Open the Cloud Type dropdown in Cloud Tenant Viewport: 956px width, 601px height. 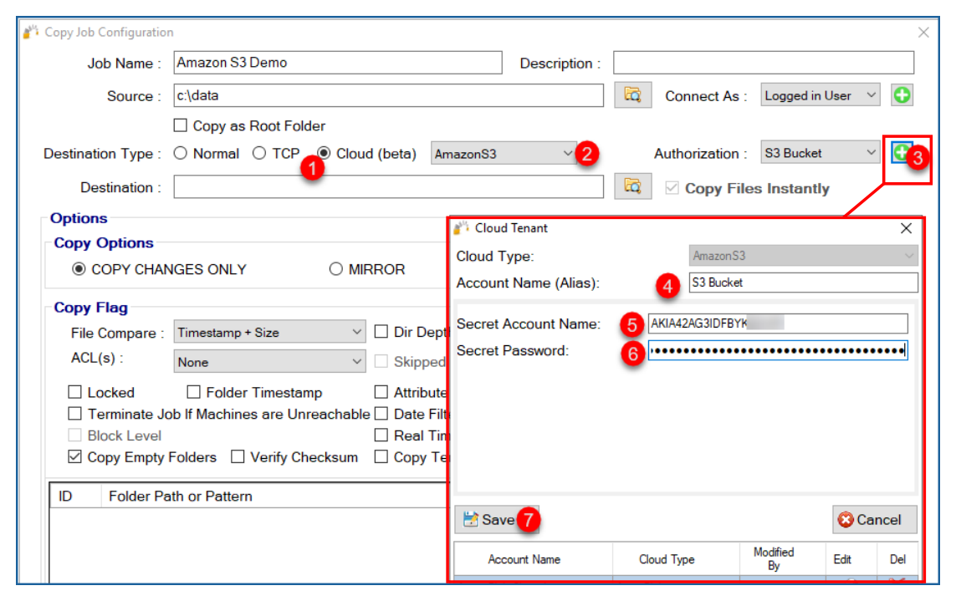tap(803, 256)
